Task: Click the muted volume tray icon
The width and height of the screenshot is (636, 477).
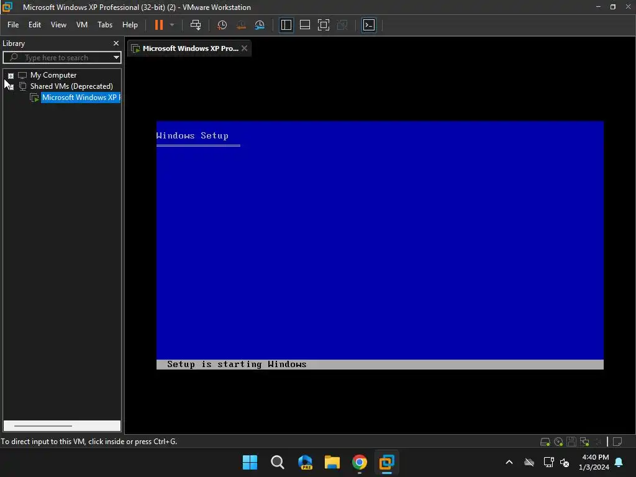Action: pos(564,462)
